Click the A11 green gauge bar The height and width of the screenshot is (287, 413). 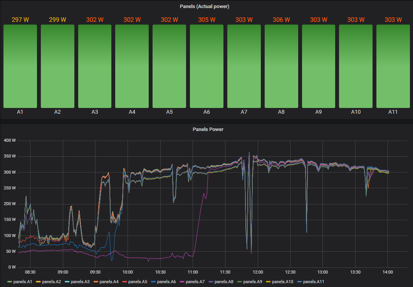[393, 66]
